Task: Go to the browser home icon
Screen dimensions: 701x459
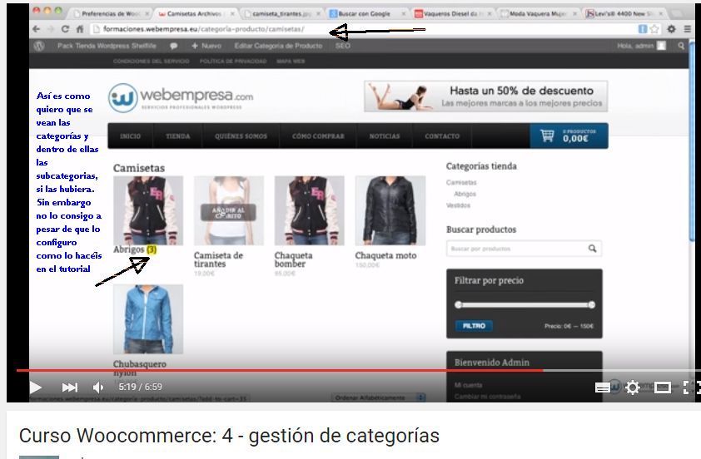Action: tap(80, 29)
